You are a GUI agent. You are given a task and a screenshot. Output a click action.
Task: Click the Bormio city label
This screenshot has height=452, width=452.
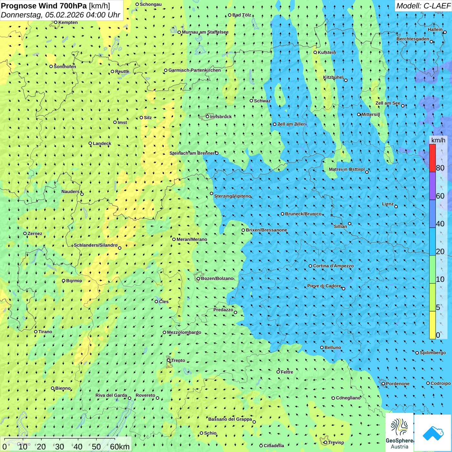(x=74, y=281)
